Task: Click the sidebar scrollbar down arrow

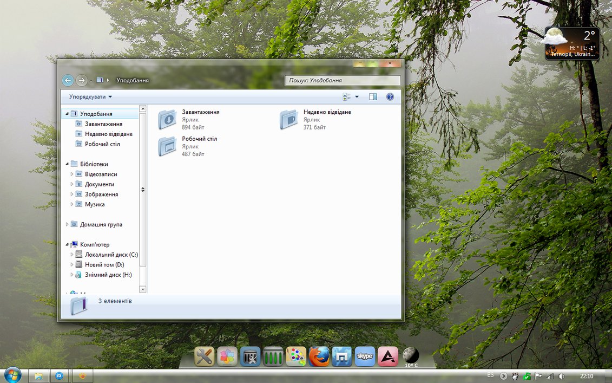Action: [x=143, y=289]
